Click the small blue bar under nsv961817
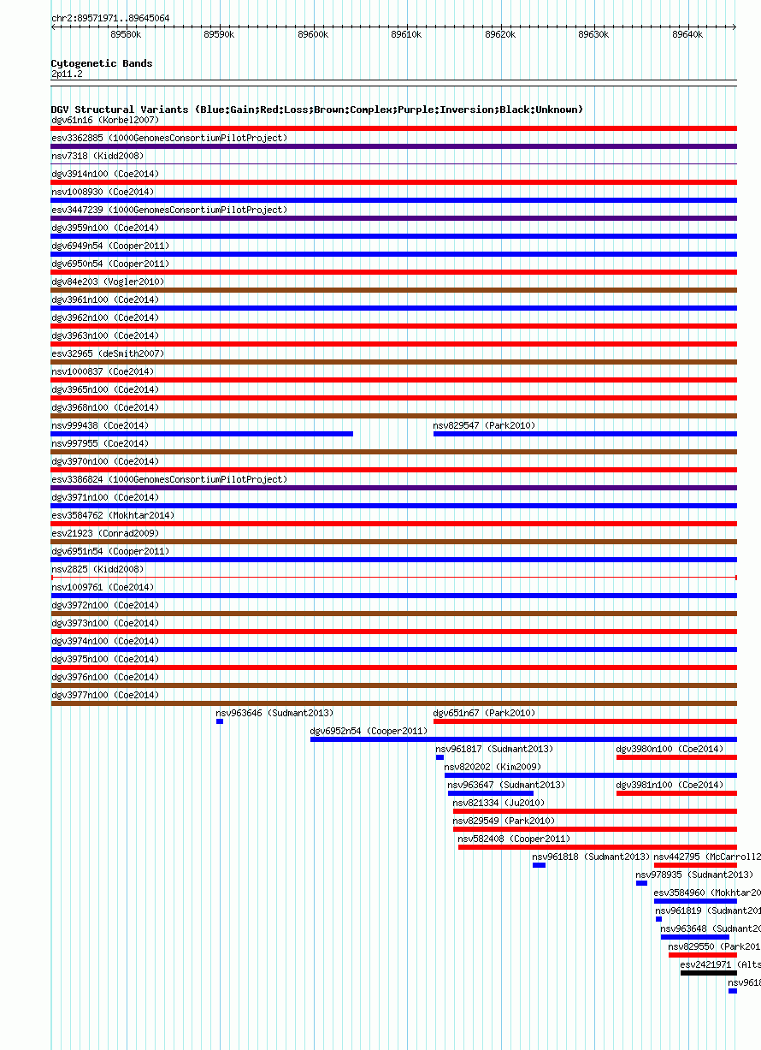The height and width of the screenshot is (1050, 761). tap(439, 757)
